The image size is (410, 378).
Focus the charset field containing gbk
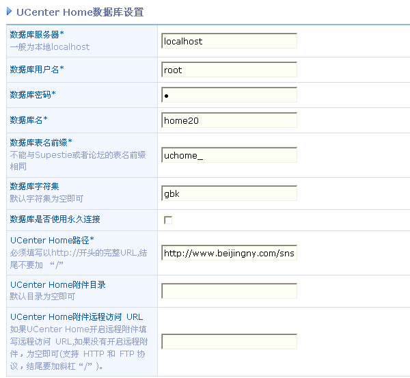pos(229,193)
